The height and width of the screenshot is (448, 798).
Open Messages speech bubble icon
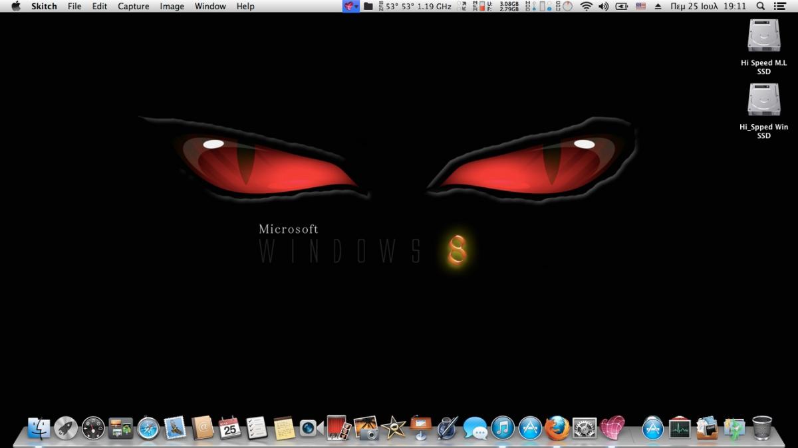pyautogui.click(x=475, y=427)
